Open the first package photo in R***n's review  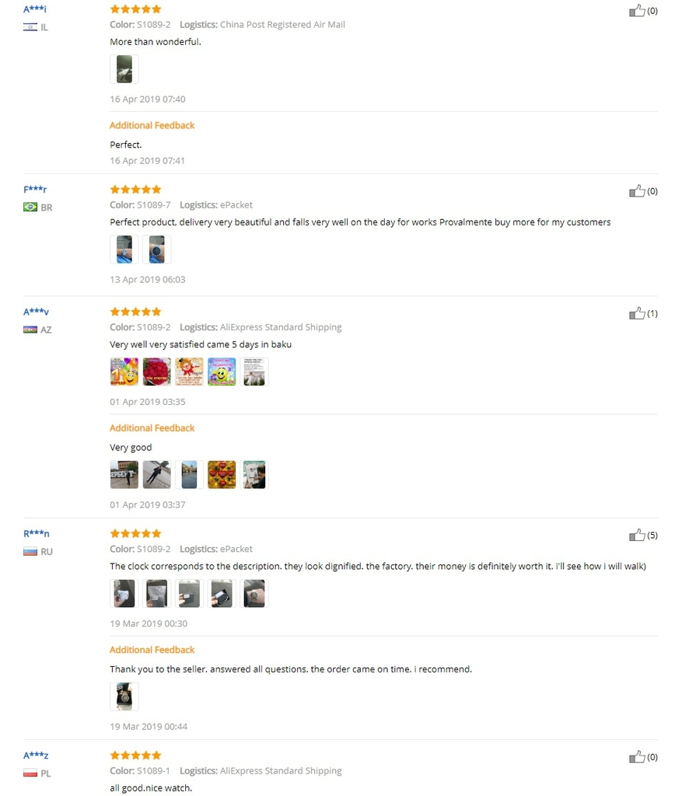pyautogui.click(x=124, y=593)
